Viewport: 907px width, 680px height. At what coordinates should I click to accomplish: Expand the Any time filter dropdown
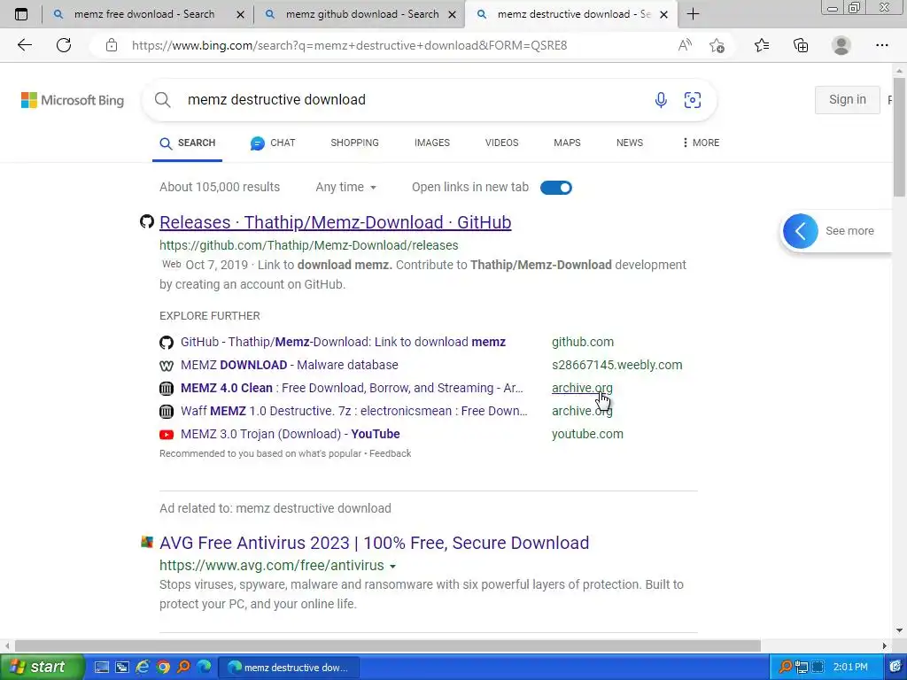346,188
